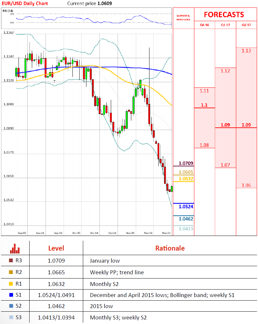
Task: Click the S2 row label
Action: (x=19, y=306)
